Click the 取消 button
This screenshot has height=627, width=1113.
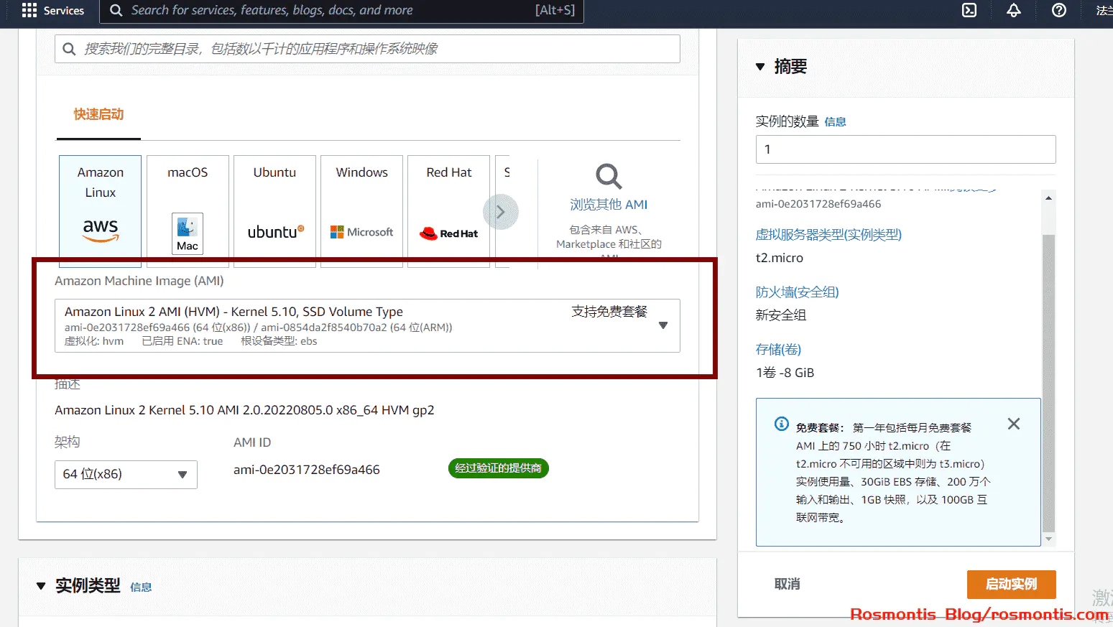tap(788, 584)
